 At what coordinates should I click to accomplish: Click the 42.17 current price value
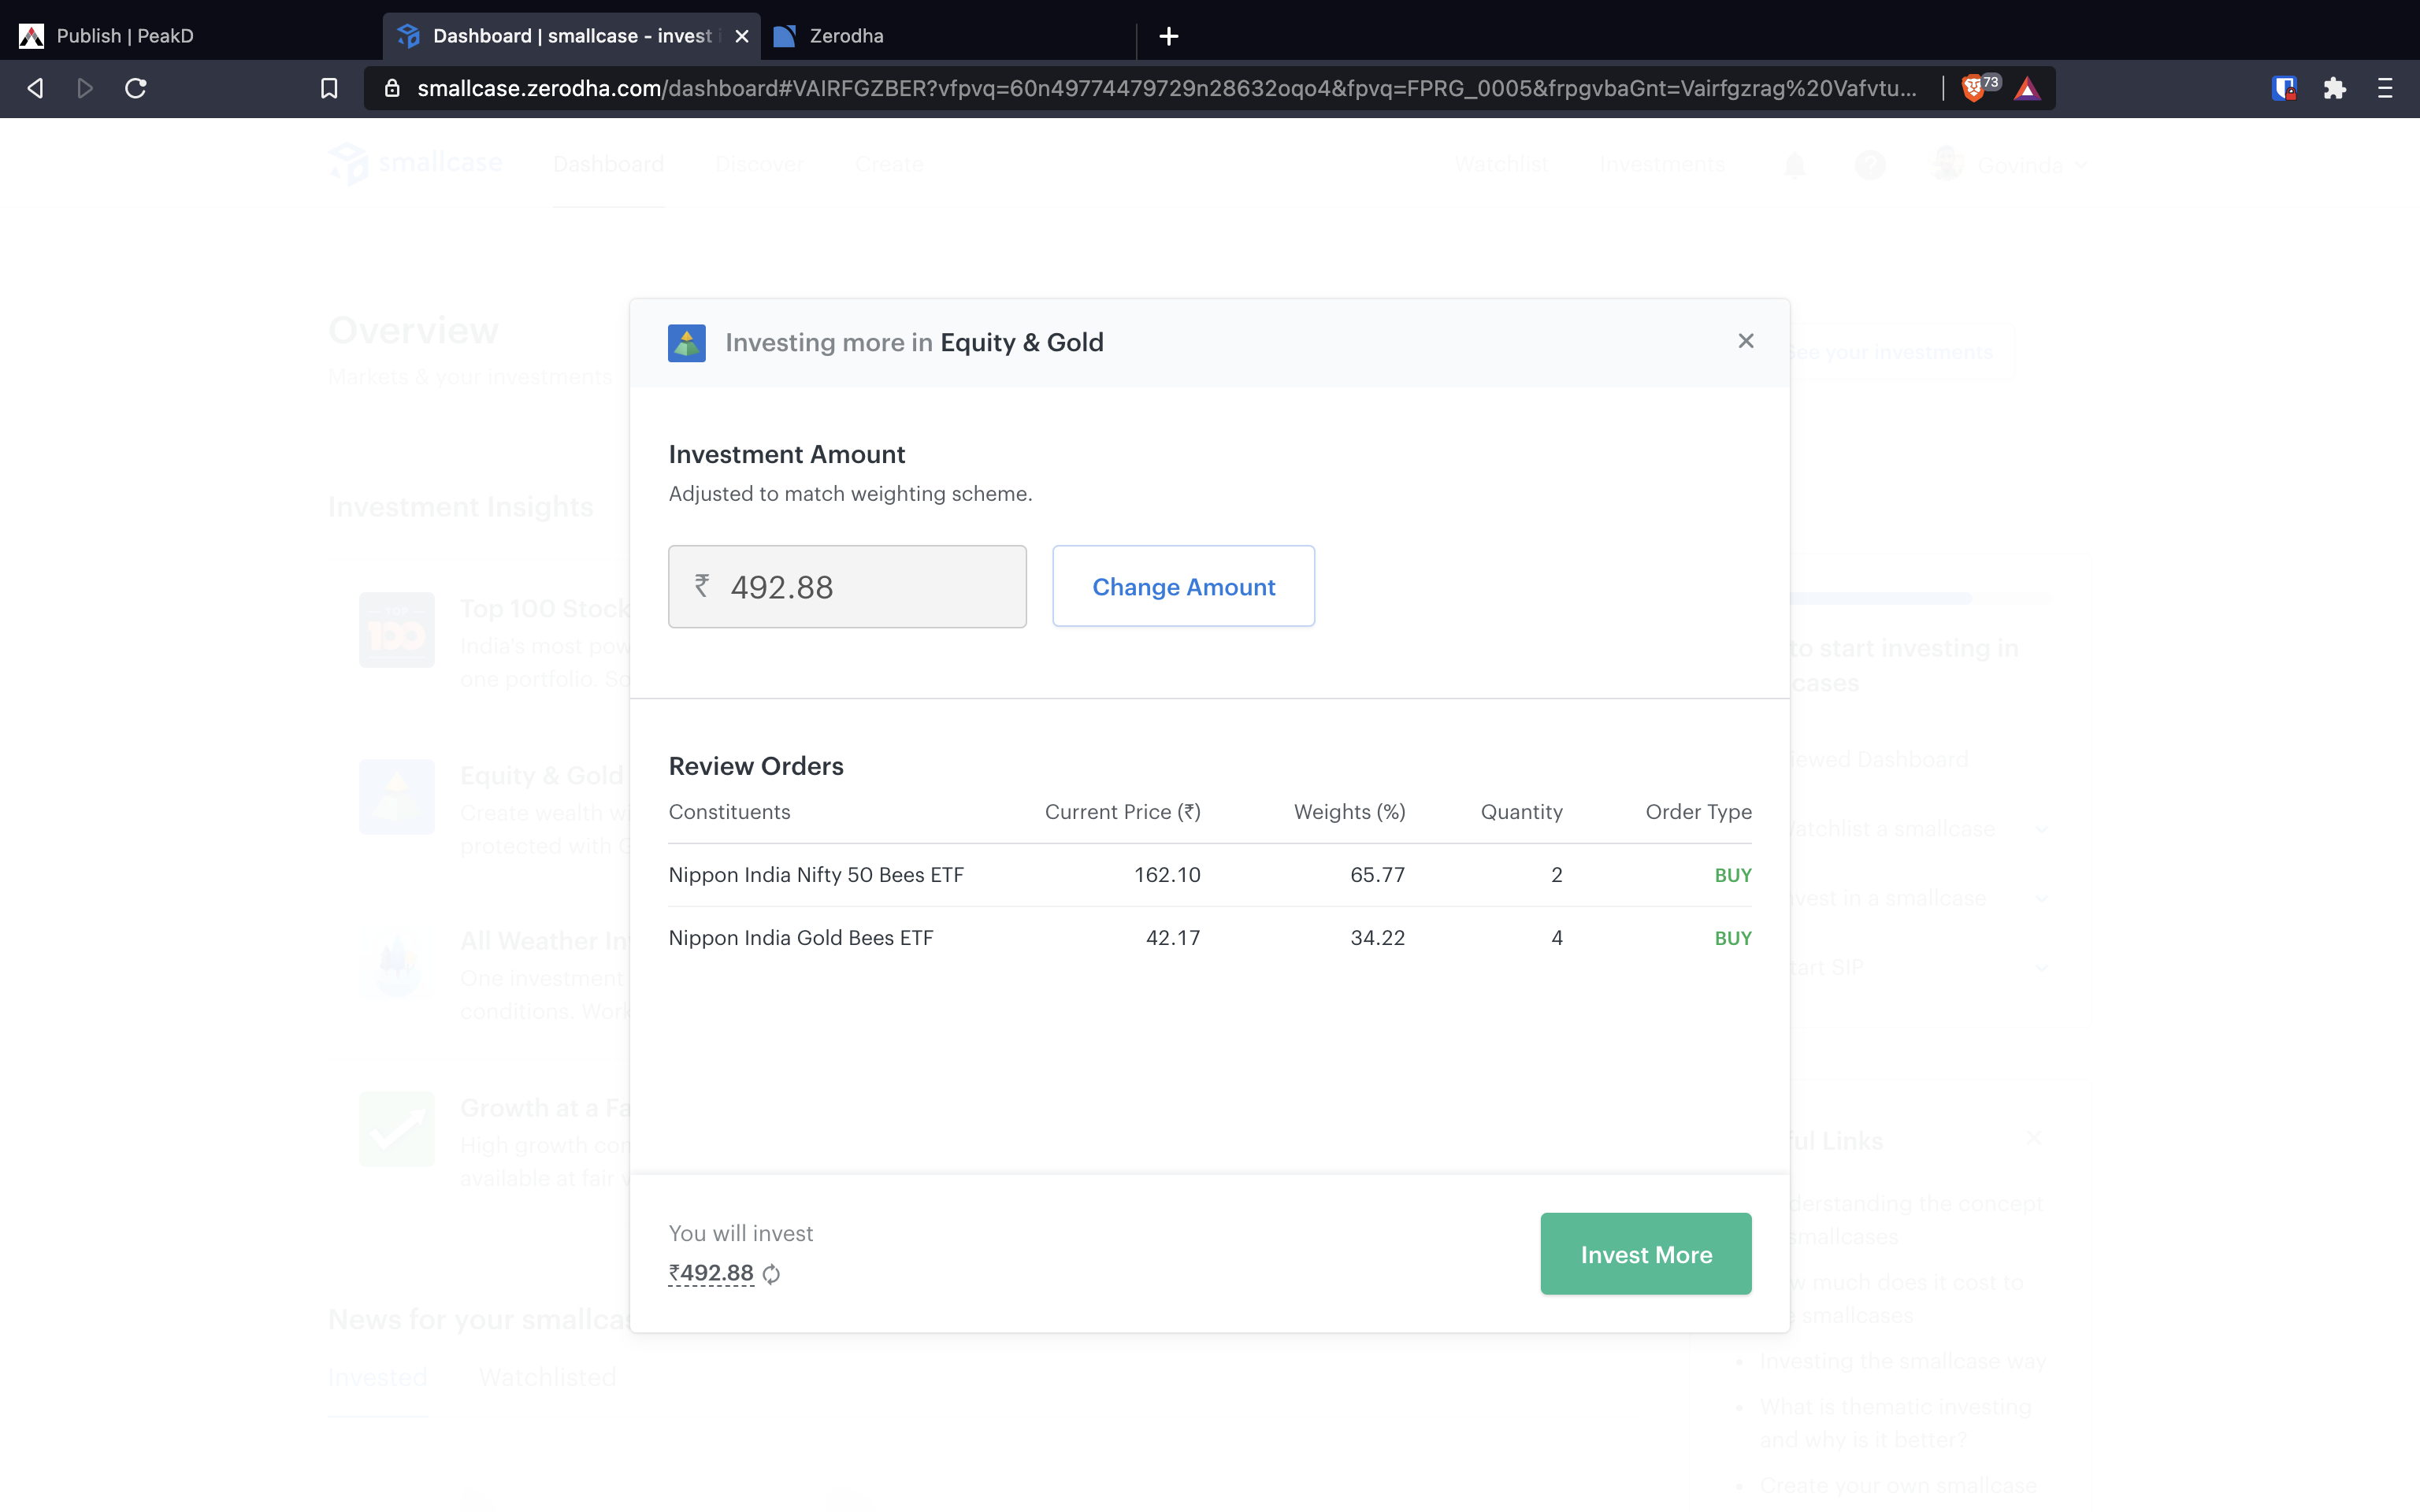coord(1172,938)
